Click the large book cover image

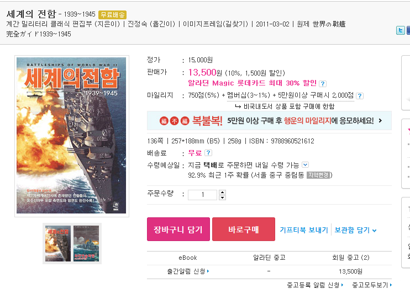click(x=71, y=136)
